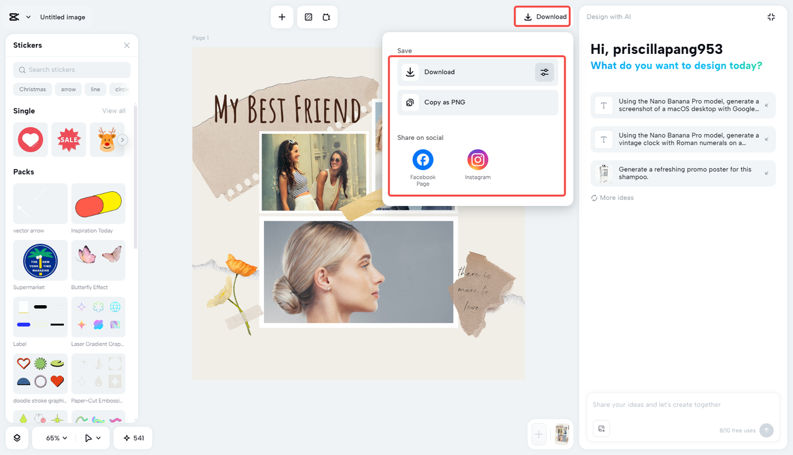Click the plus icon to add elements
The width and height of the screenshot is (793, 455).
[x=282, y=17]
